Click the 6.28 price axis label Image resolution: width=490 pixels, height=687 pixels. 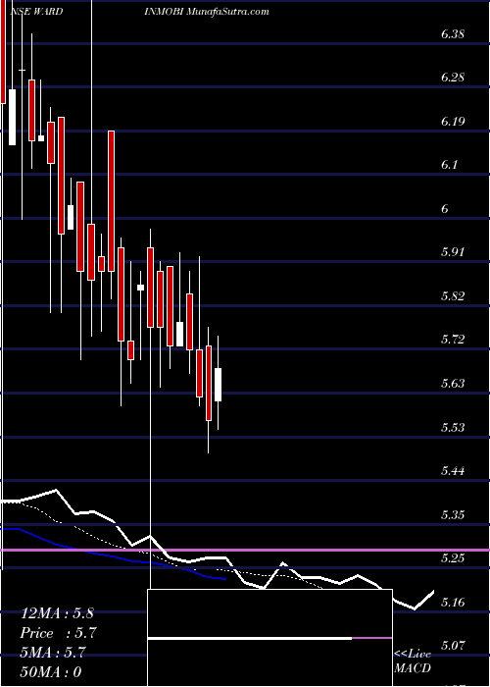pyautogui.click(x=453, y=78)
